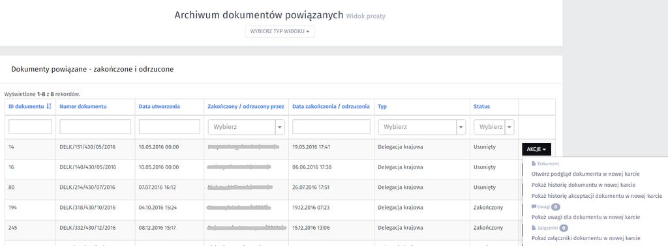Focus the Data utworzenia filter field

(x=170, y=127)
